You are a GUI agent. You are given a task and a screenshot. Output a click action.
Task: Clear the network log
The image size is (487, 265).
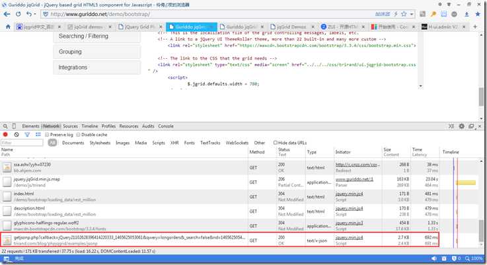pos(16,134)
